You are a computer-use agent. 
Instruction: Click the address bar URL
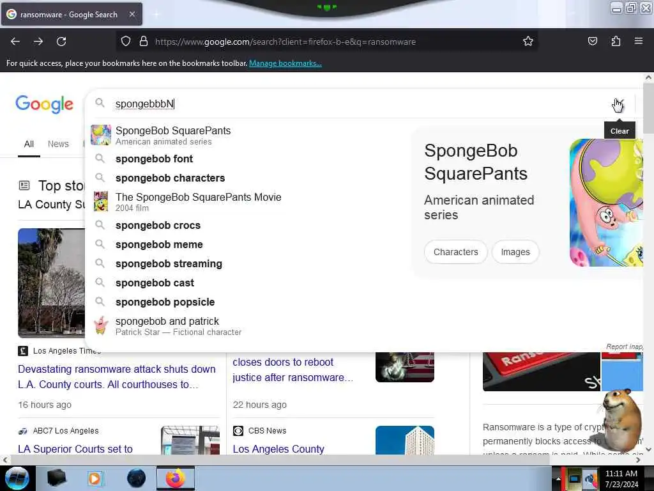(285, 42)
